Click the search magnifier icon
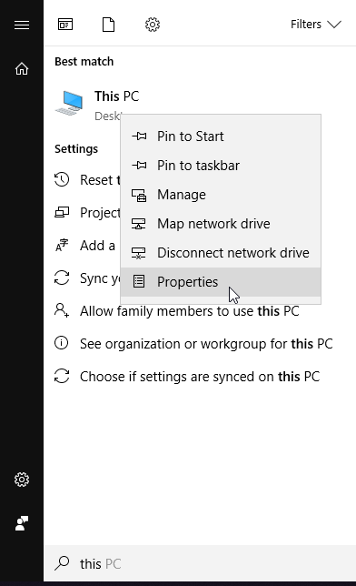Image resolution: width=356 pixels, height=586 pixels. coord(62,563)
